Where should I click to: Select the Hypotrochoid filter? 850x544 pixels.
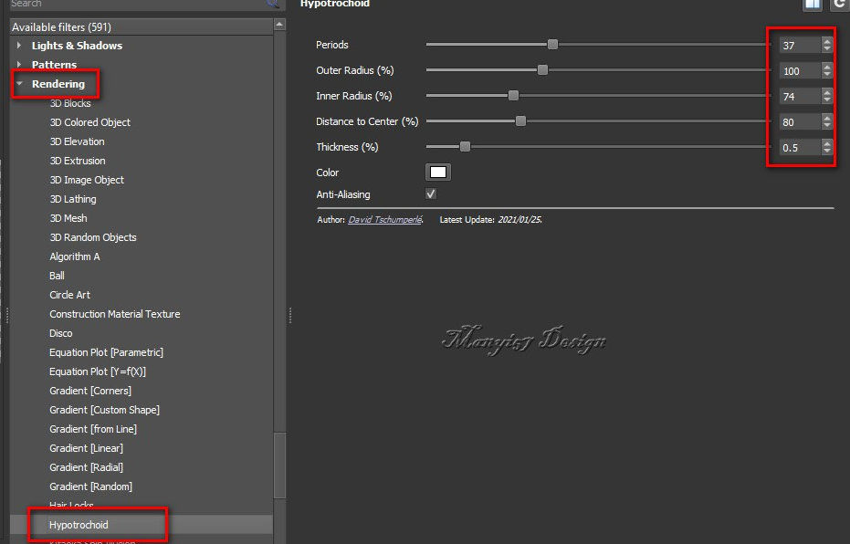[x=79, y=525]
